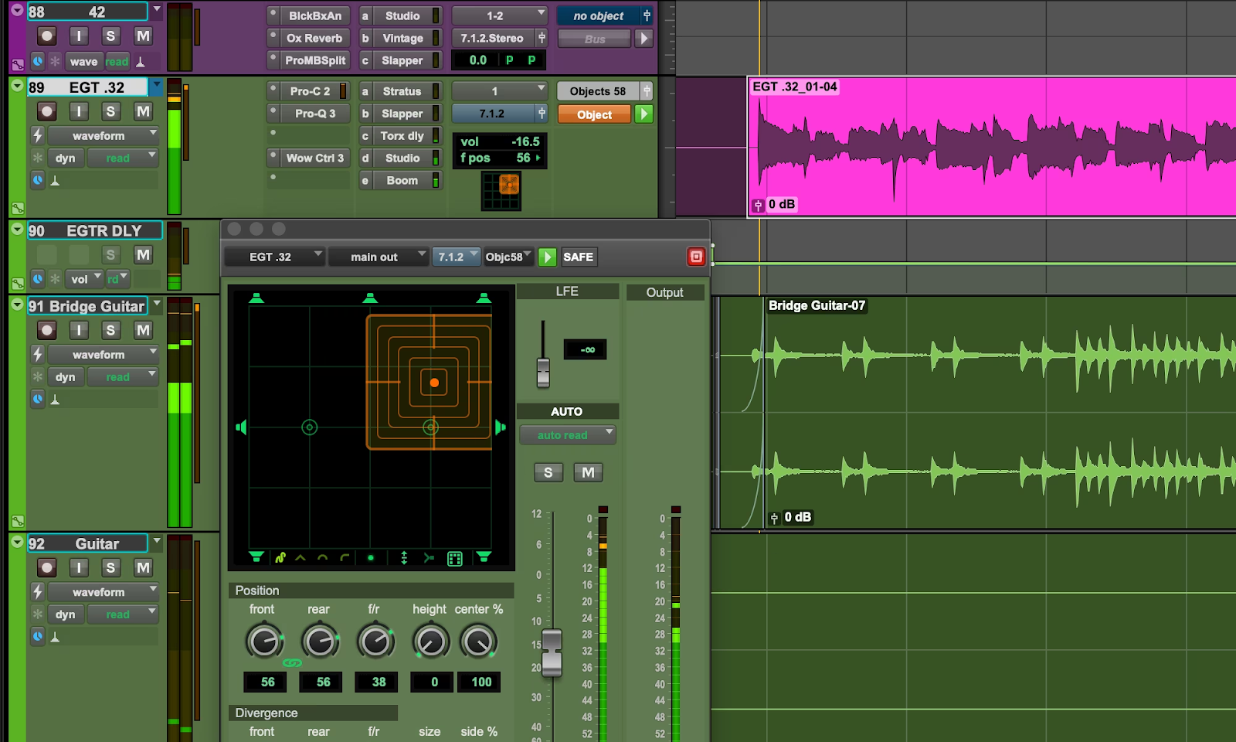Open the Stratus send a
Screen dimensions: 1236x742
(x=402, y=91)
